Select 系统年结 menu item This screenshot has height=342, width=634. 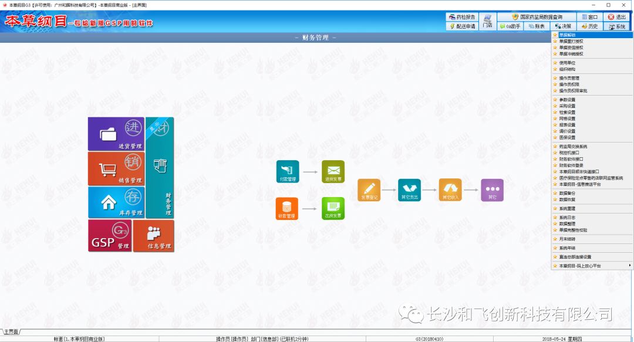click(x=592, y=248)
